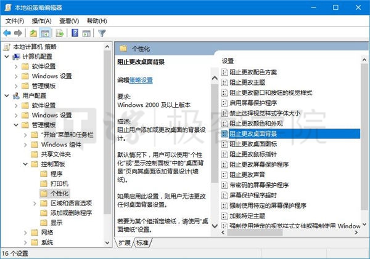The image size is (370, 259).
Task: Open the 查看(V) menu
Action: (x=69, y=21)
